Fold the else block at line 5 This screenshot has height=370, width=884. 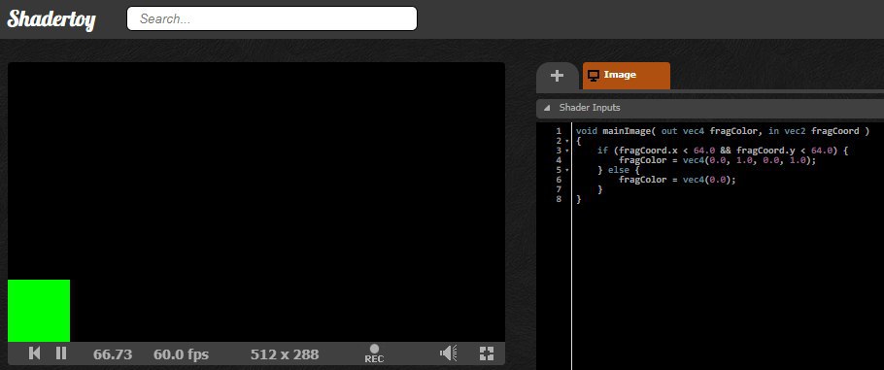pos(567,170)
